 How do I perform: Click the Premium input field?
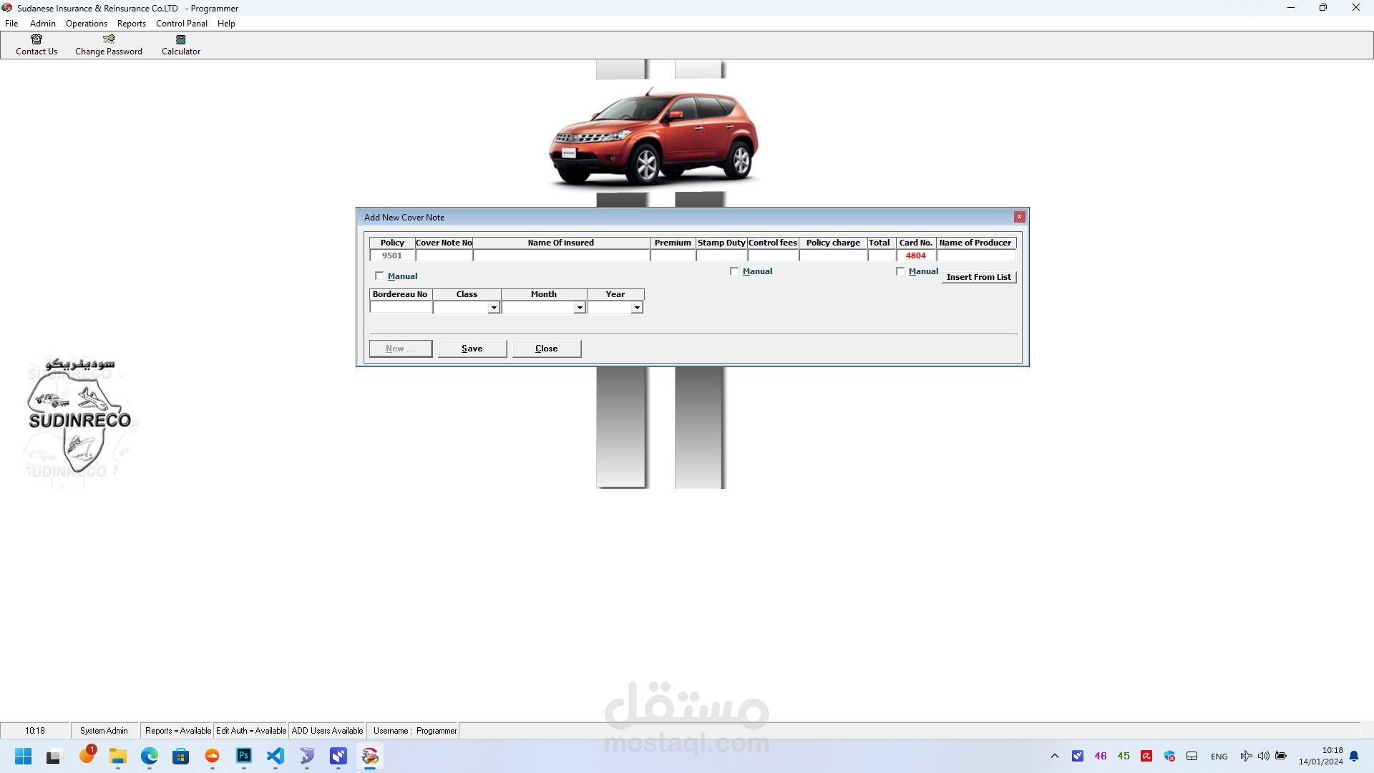[x=673, y=256]
